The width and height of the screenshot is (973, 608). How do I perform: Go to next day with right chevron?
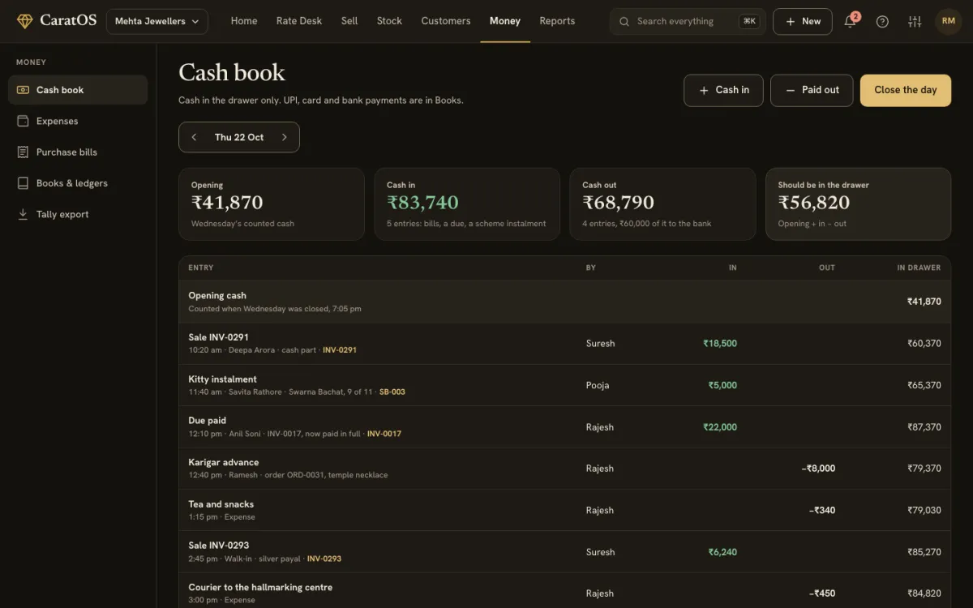(284, 137)
